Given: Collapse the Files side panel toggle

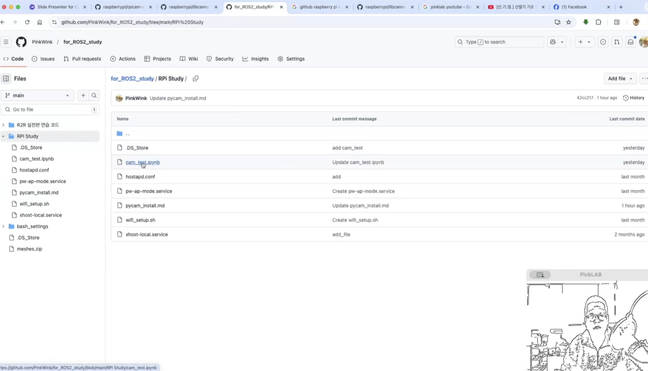Looking at the screenshot, I should click(x=6, y=78).
